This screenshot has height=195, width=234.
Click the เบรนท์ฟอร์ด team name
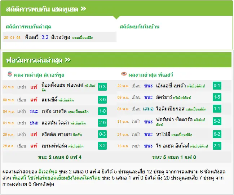click(x=54, y=146)
